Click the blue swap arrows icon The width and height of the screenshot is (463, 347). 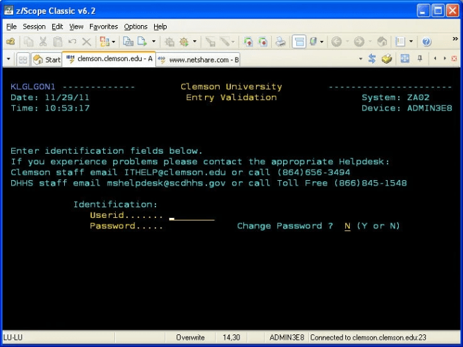pos(372,58)
